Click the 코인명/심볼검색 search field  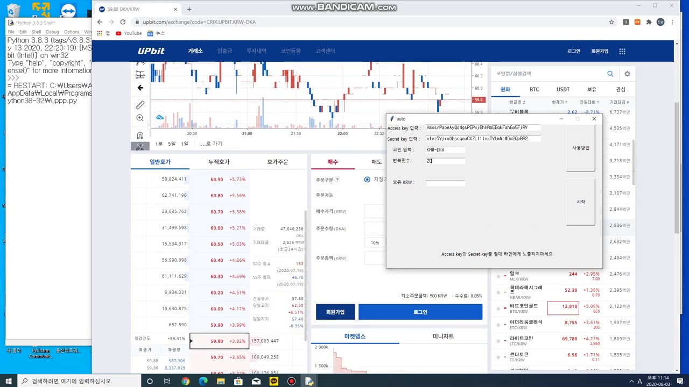click(548, 74)
